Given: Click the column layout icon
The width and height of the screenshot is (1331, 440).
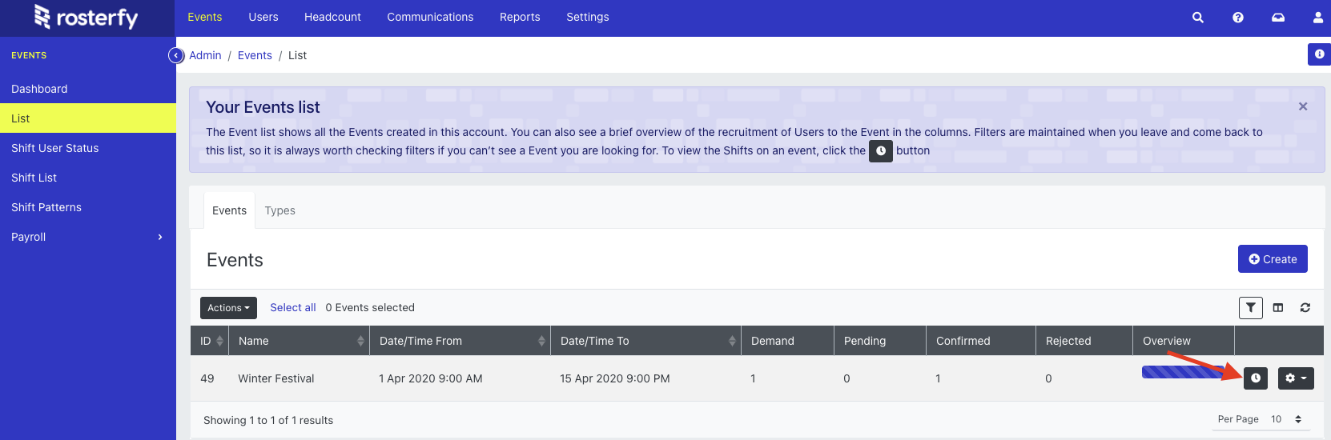Looking at the screenshot, I should point(1278,308).
